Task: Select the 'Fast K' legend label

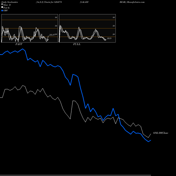Action: [7, 8]
